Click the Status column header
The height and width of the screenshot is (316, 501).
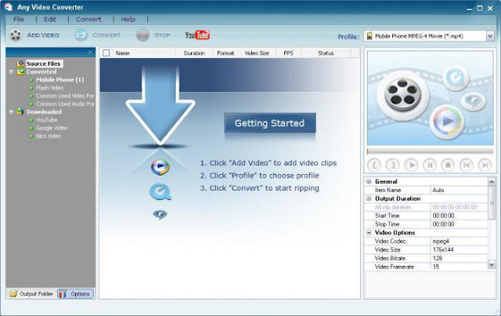[x=326, y=53]
